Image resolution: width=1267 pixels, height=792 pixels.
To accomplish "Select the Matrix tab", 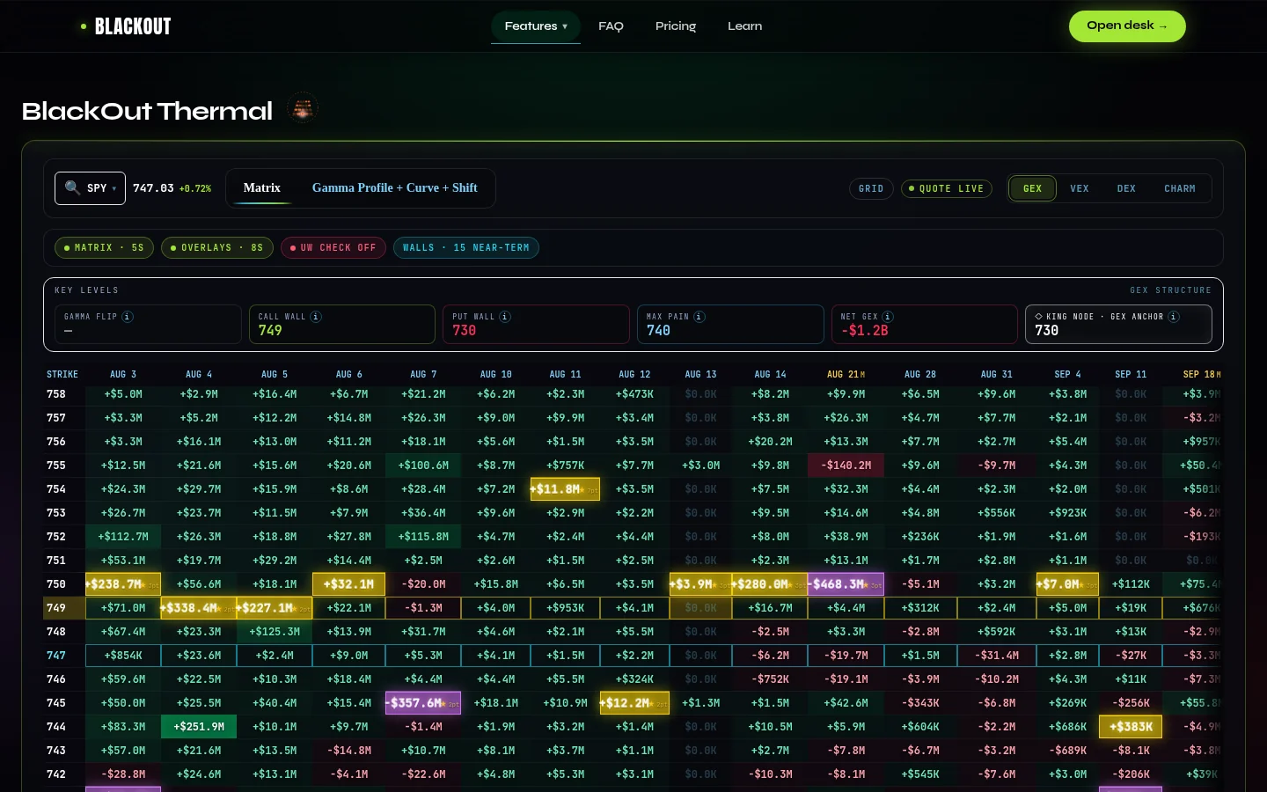I will pos(262,188).
